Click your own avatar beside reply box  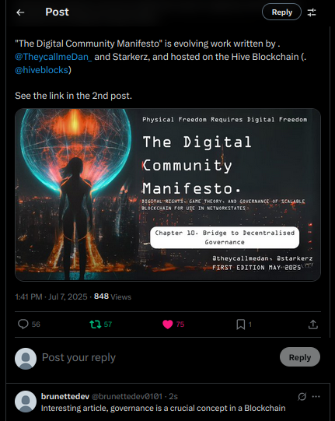pyautogui.click(x=26, y=359)
